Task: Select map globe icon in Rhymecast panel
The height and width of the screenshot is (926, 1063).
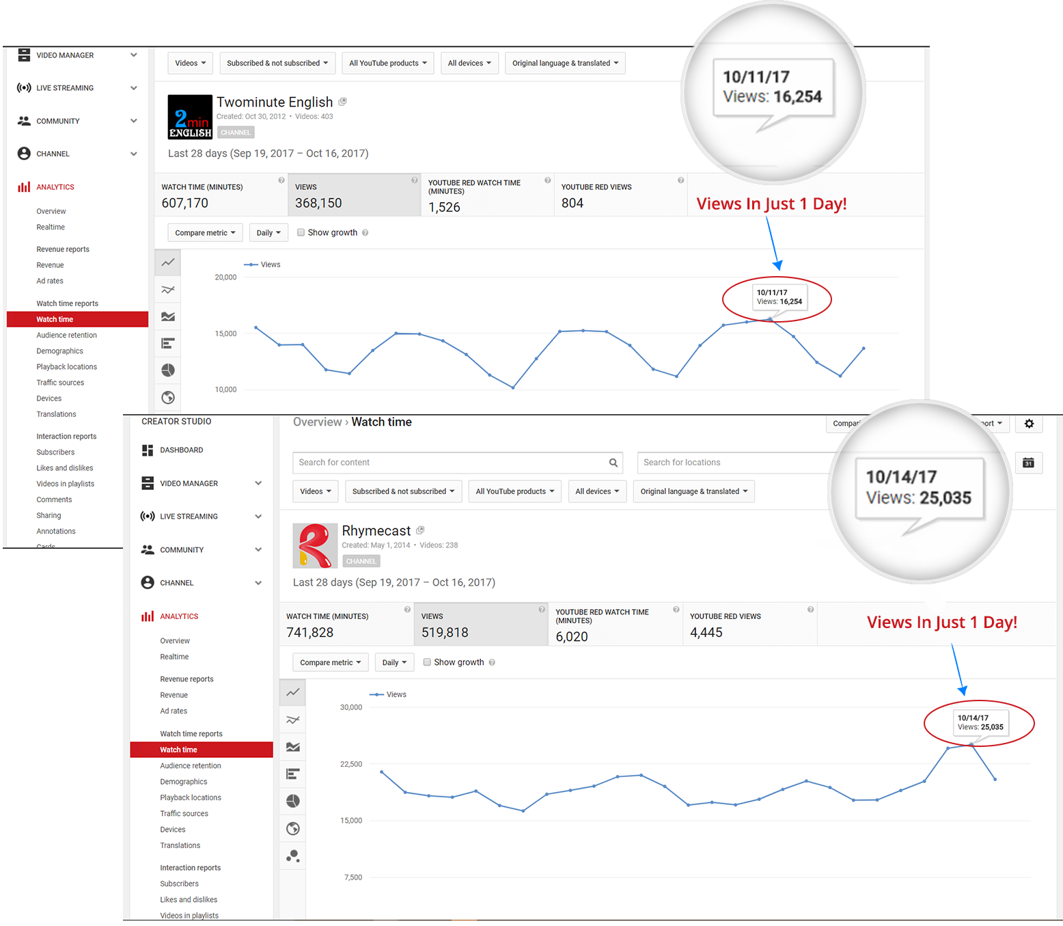Action: (293, 828)
